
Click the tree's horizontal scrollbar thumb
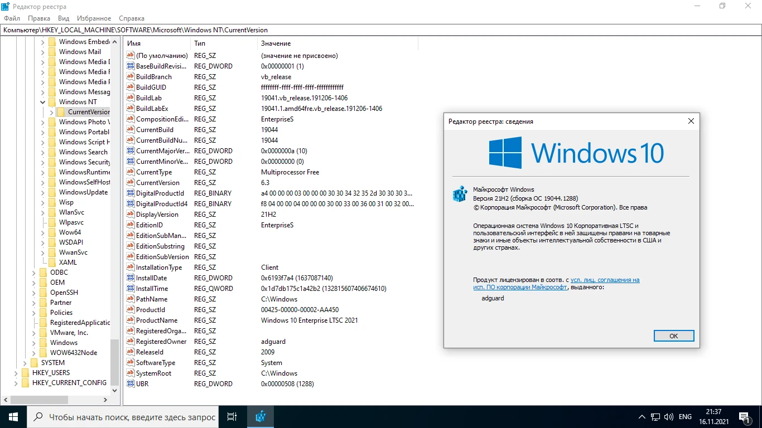tap(39, 400)
